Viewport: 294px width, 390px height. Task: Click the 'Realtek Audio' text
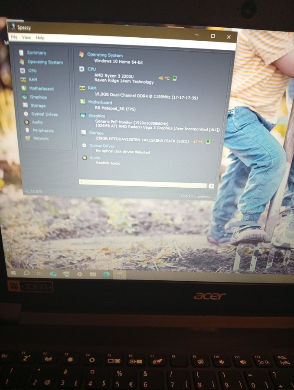(x=108, y=163)
